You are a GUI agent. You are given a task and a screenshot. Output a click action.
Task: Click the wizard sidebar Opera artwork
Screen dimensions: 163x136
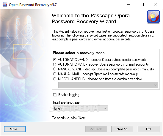point(24,65)
